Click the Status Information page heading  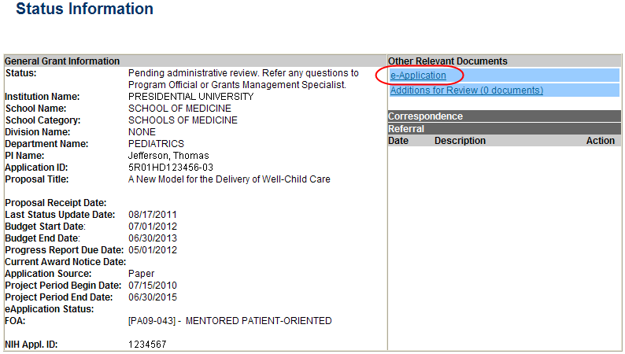click(x=84, y=9)
